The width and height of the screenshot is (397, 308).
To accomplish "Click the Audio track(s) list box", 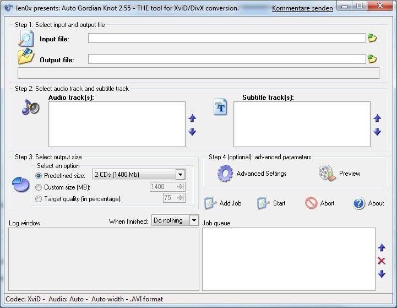I will point(117,124).
